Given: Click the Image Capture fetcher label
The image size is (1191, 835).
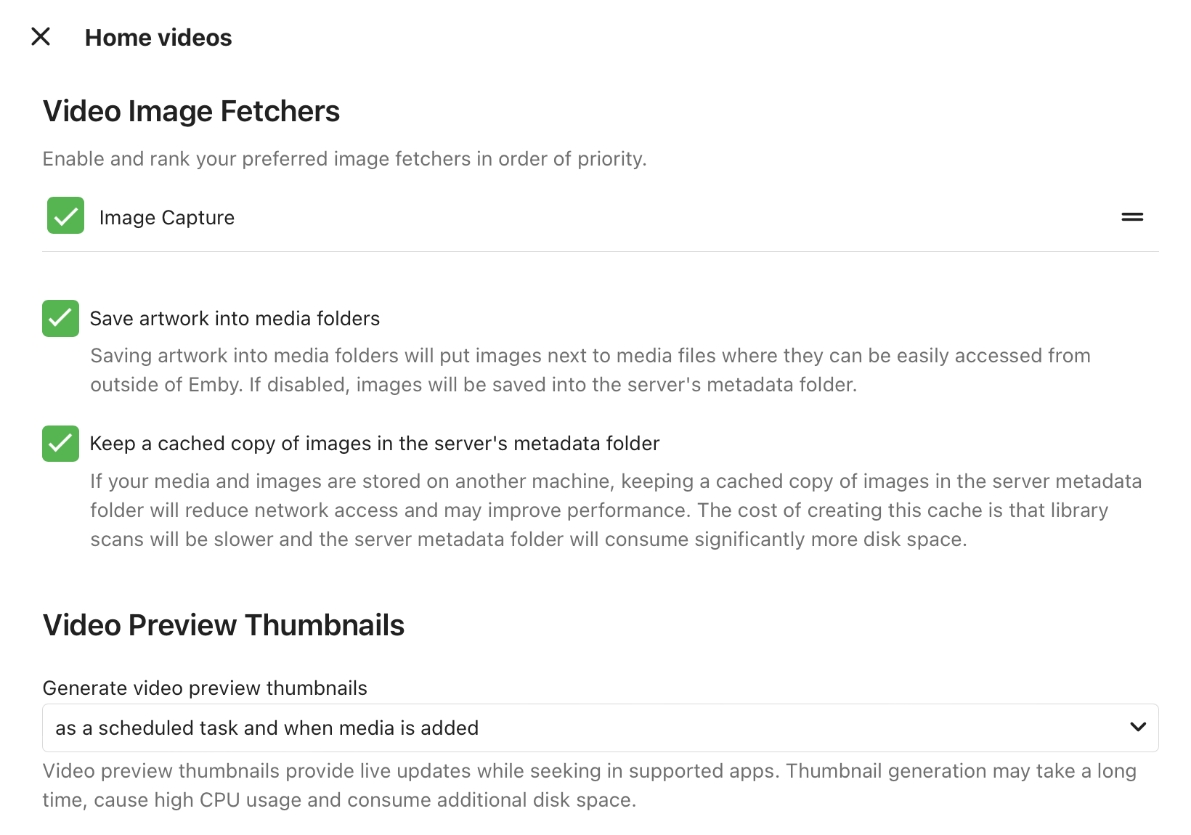Looking at the screenshot, I should pyautogui.click(x=166, y=218).
